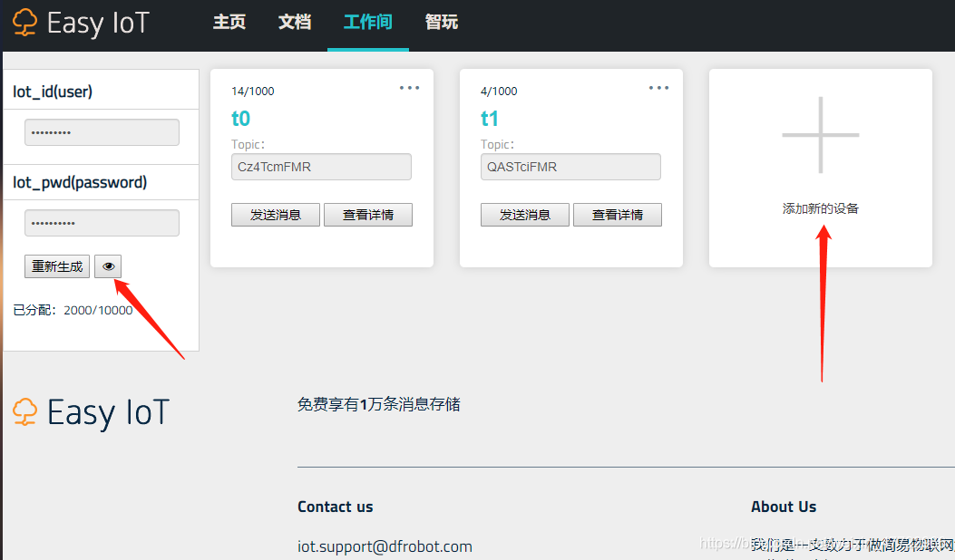Click the Easy IoT header title text
Viewport: 955px width, 560px height.
[x=98, y=24]
